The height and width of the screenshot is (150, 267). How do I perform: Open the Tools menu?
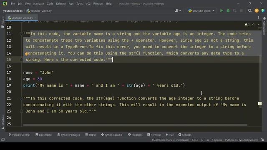(79, 4)
